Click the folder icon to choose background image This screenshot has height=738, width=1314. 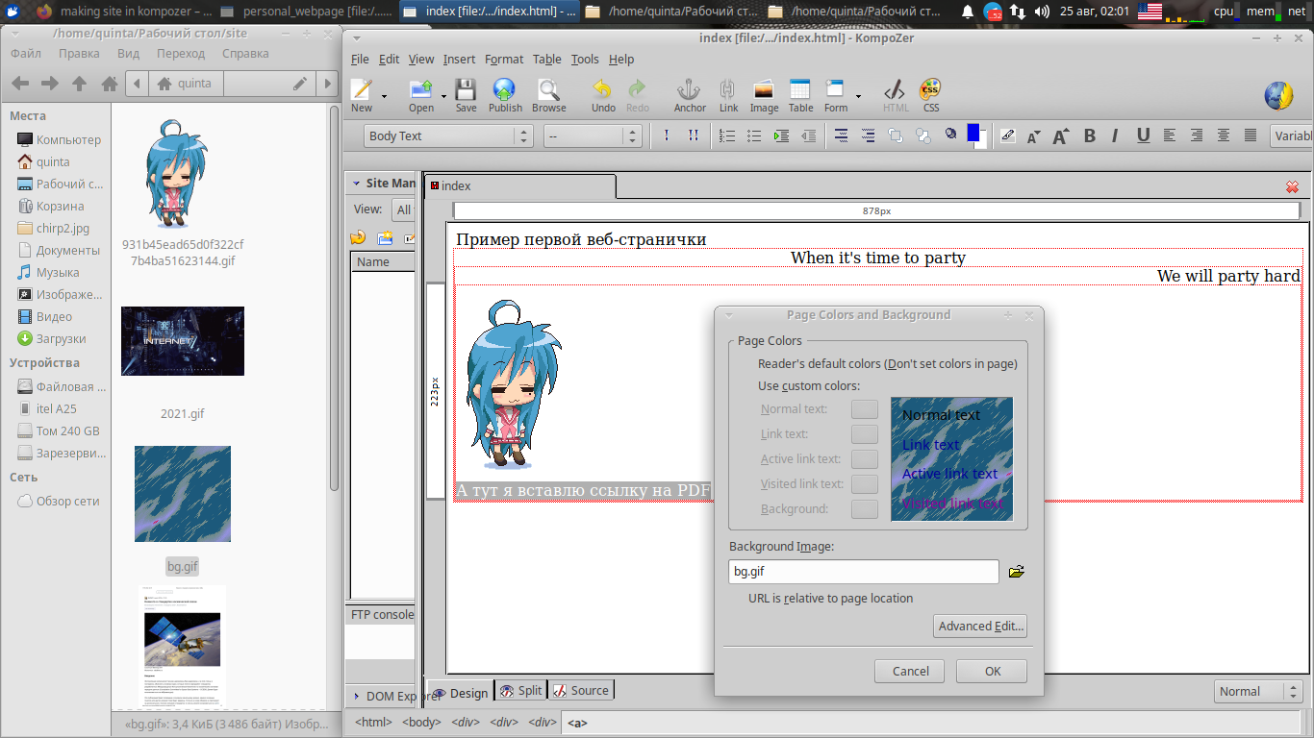[1016, 573]
